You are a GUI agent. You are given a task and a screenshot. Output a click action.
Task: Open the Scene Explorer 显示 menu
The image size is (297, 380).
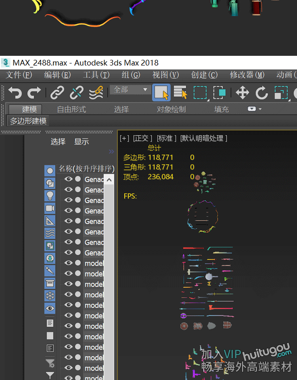coord(82,142)
